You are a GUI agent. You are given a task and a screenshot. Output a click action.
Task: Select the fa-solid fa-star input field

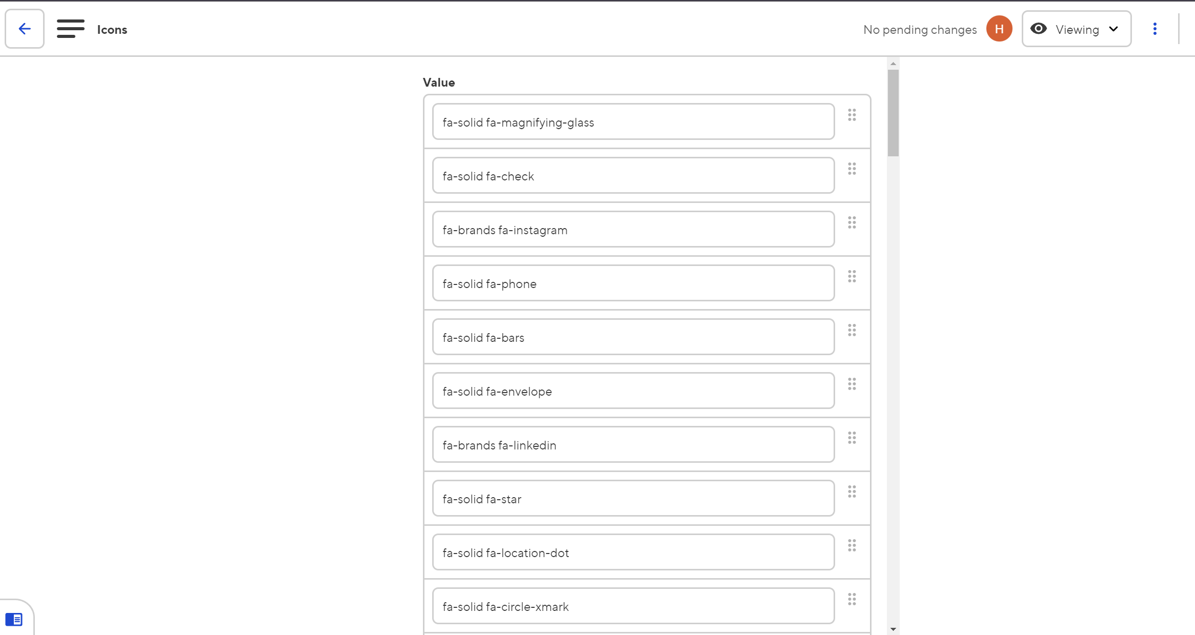633,498
